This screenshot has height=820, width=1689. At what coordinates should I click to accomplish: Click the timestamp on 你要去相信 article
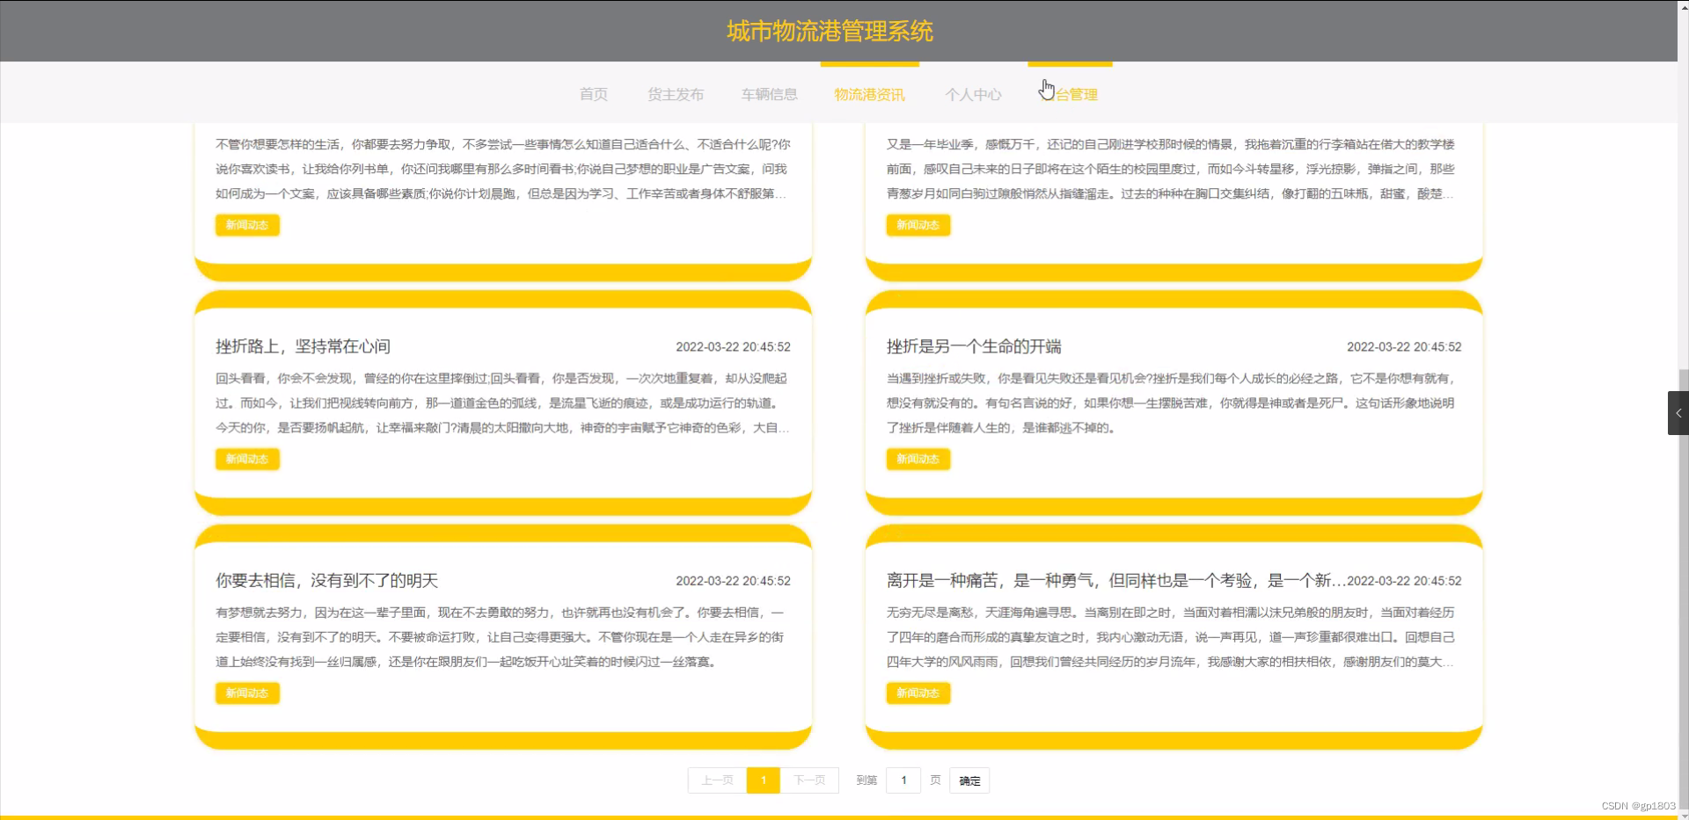(x=733, y=581)
